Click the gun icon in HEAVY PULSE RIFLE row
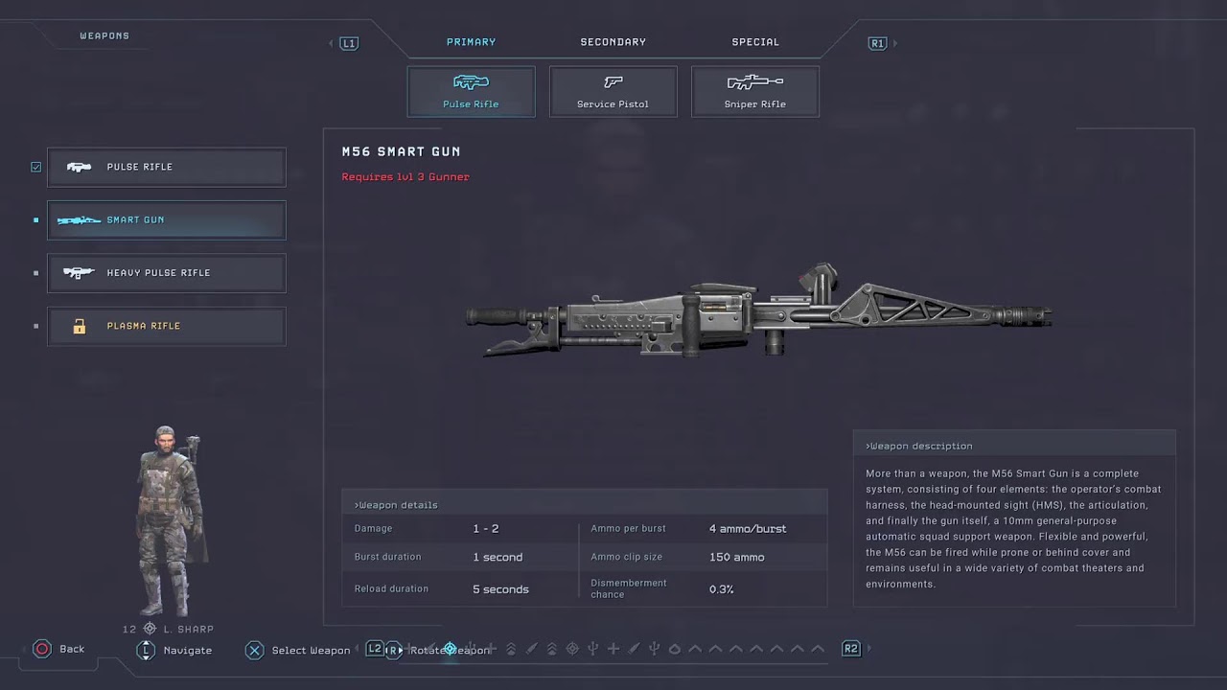Screen dimensions: 1227x690 pos(79,273)
